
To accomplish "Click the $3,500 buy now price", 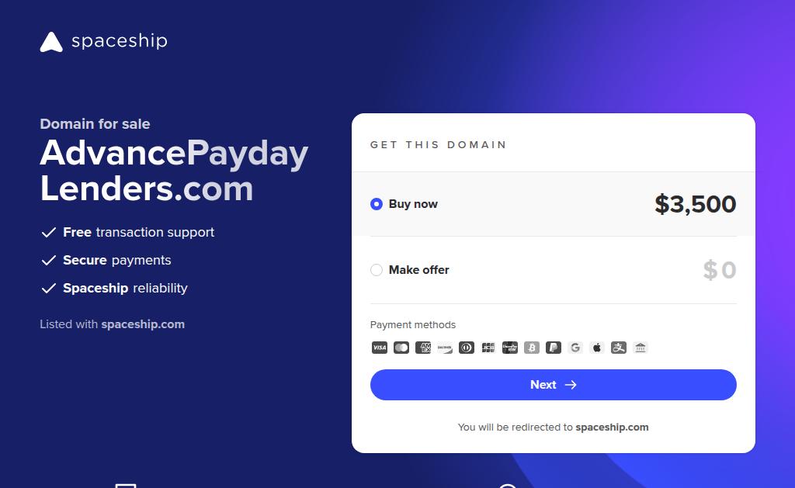I will point(695,204).
